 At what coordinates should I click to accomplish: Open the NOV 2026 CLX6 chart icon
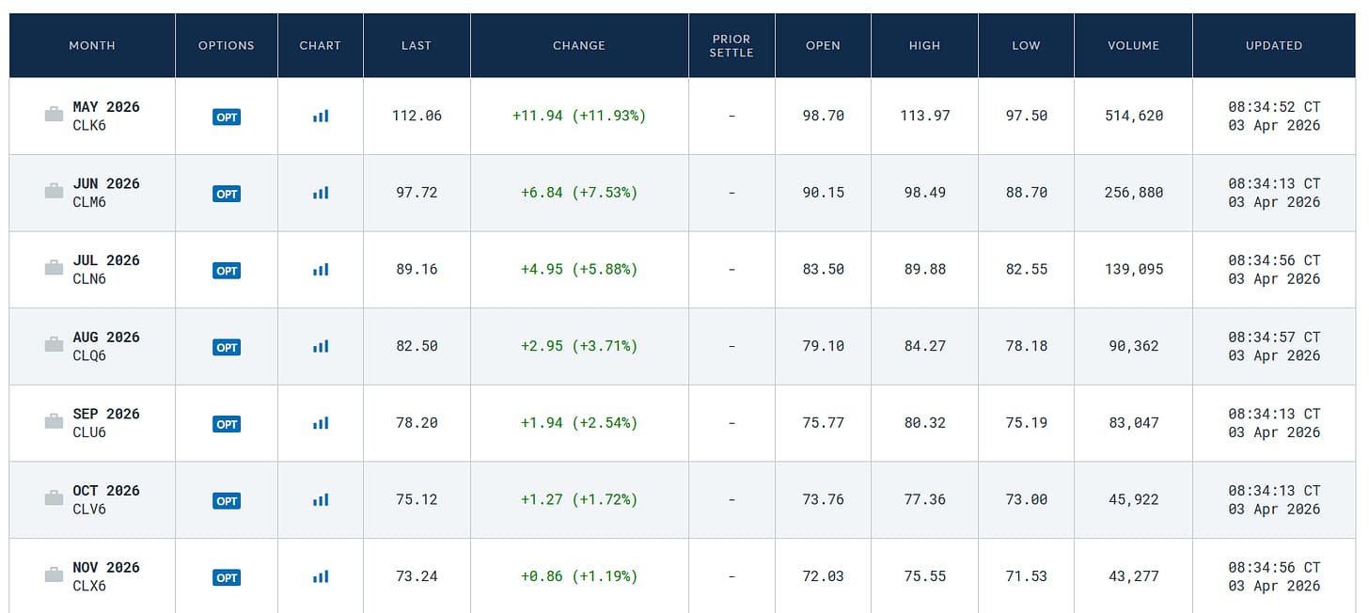click(x=321, y=576)
